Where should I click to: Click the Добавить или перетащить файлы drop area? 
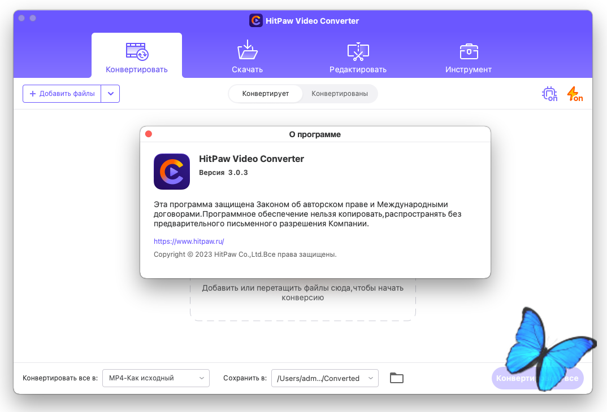[x=303, y=299]
